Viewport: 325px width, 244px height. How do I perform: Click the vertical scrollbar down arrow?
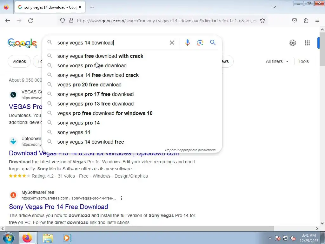coord(322,223)
